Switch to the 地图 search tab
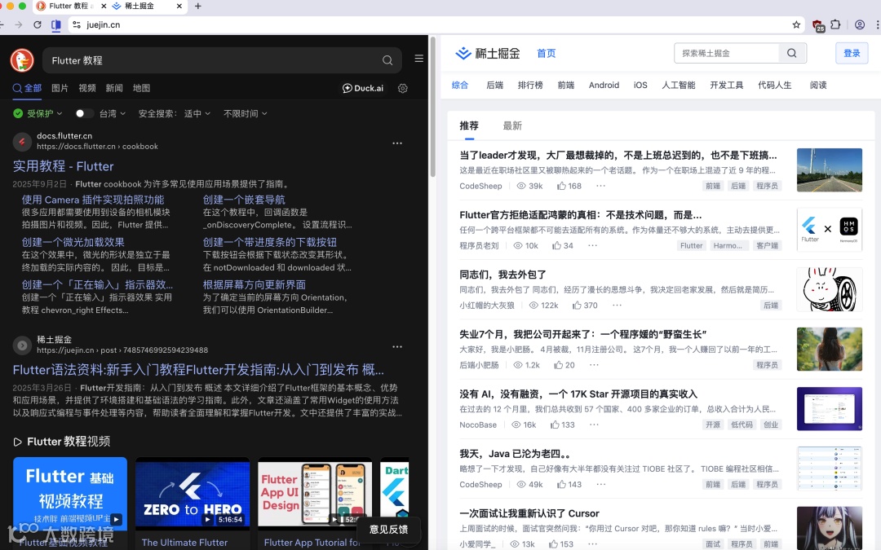Screen dimensions: 881x550 pos(142,88)
